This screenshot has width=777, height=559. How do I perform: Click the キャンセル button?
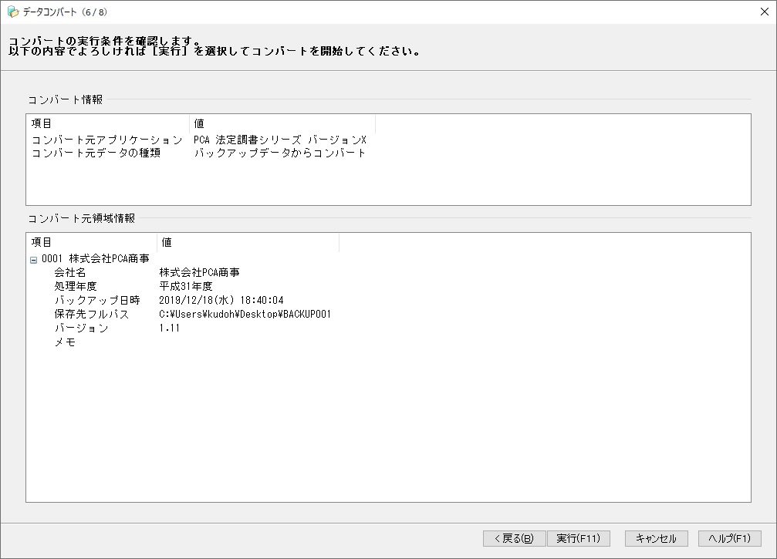coord(656,538)
